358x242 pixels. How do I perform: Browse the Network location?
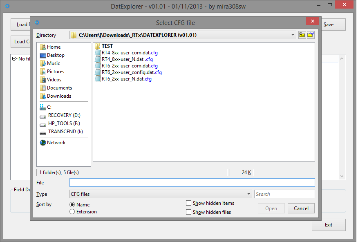pos(56,143)
